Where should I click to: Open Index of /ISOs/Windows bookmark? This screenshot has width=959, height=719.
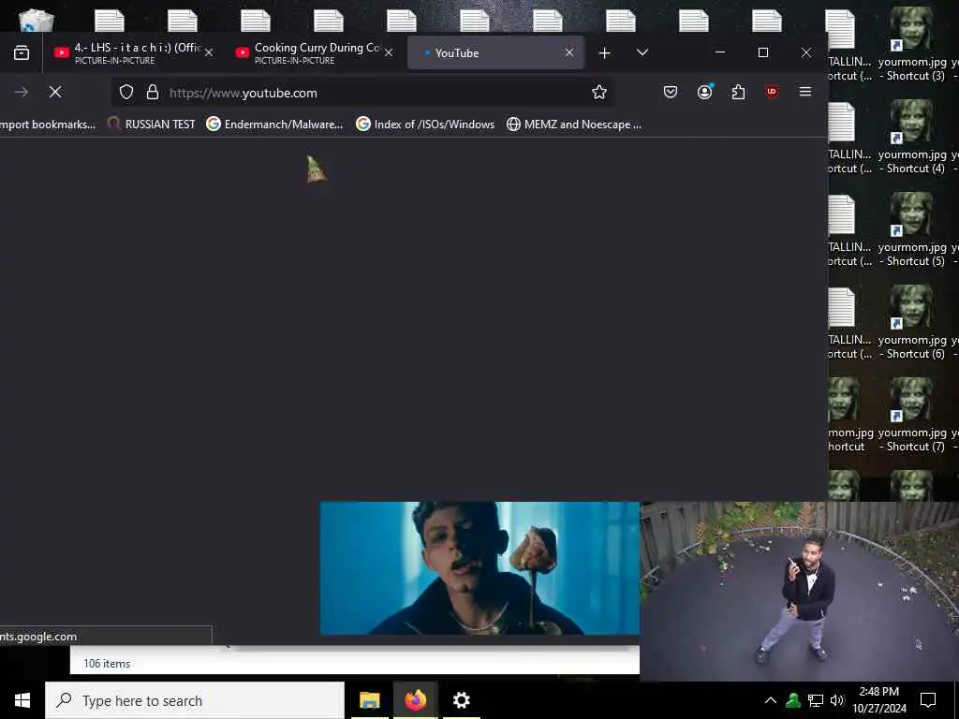pyautogui.click(x=426, y=125)
